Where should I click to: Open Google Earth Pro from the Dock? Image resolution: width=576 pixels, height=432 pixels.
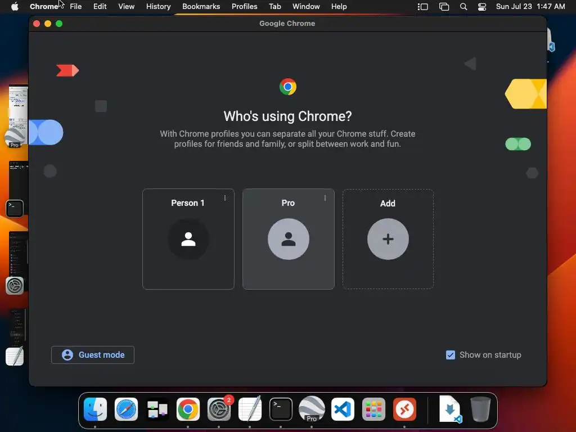312,409
